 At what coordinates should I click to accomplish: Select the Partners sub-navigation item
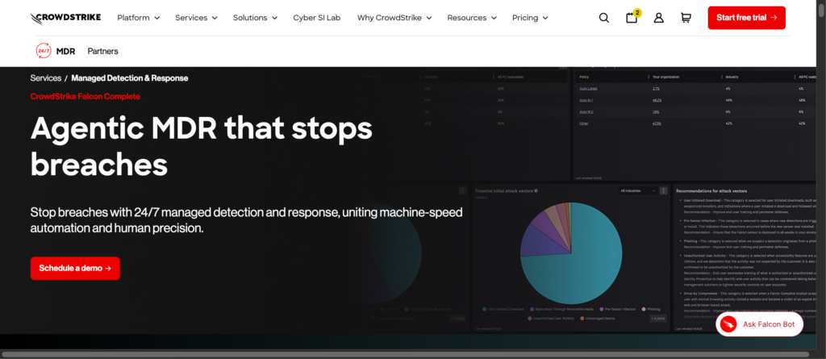(x=102, y=51)
